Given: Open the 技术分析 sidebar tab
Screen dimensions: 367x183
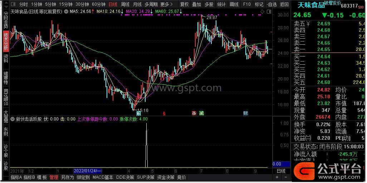Looking at the screenshot, I should pyautogui.click(x=6, y=41).
